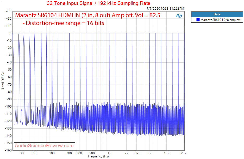Click the blue legend color swatch
The height and width of the screenshot is (159, 244).
point(198,20)
